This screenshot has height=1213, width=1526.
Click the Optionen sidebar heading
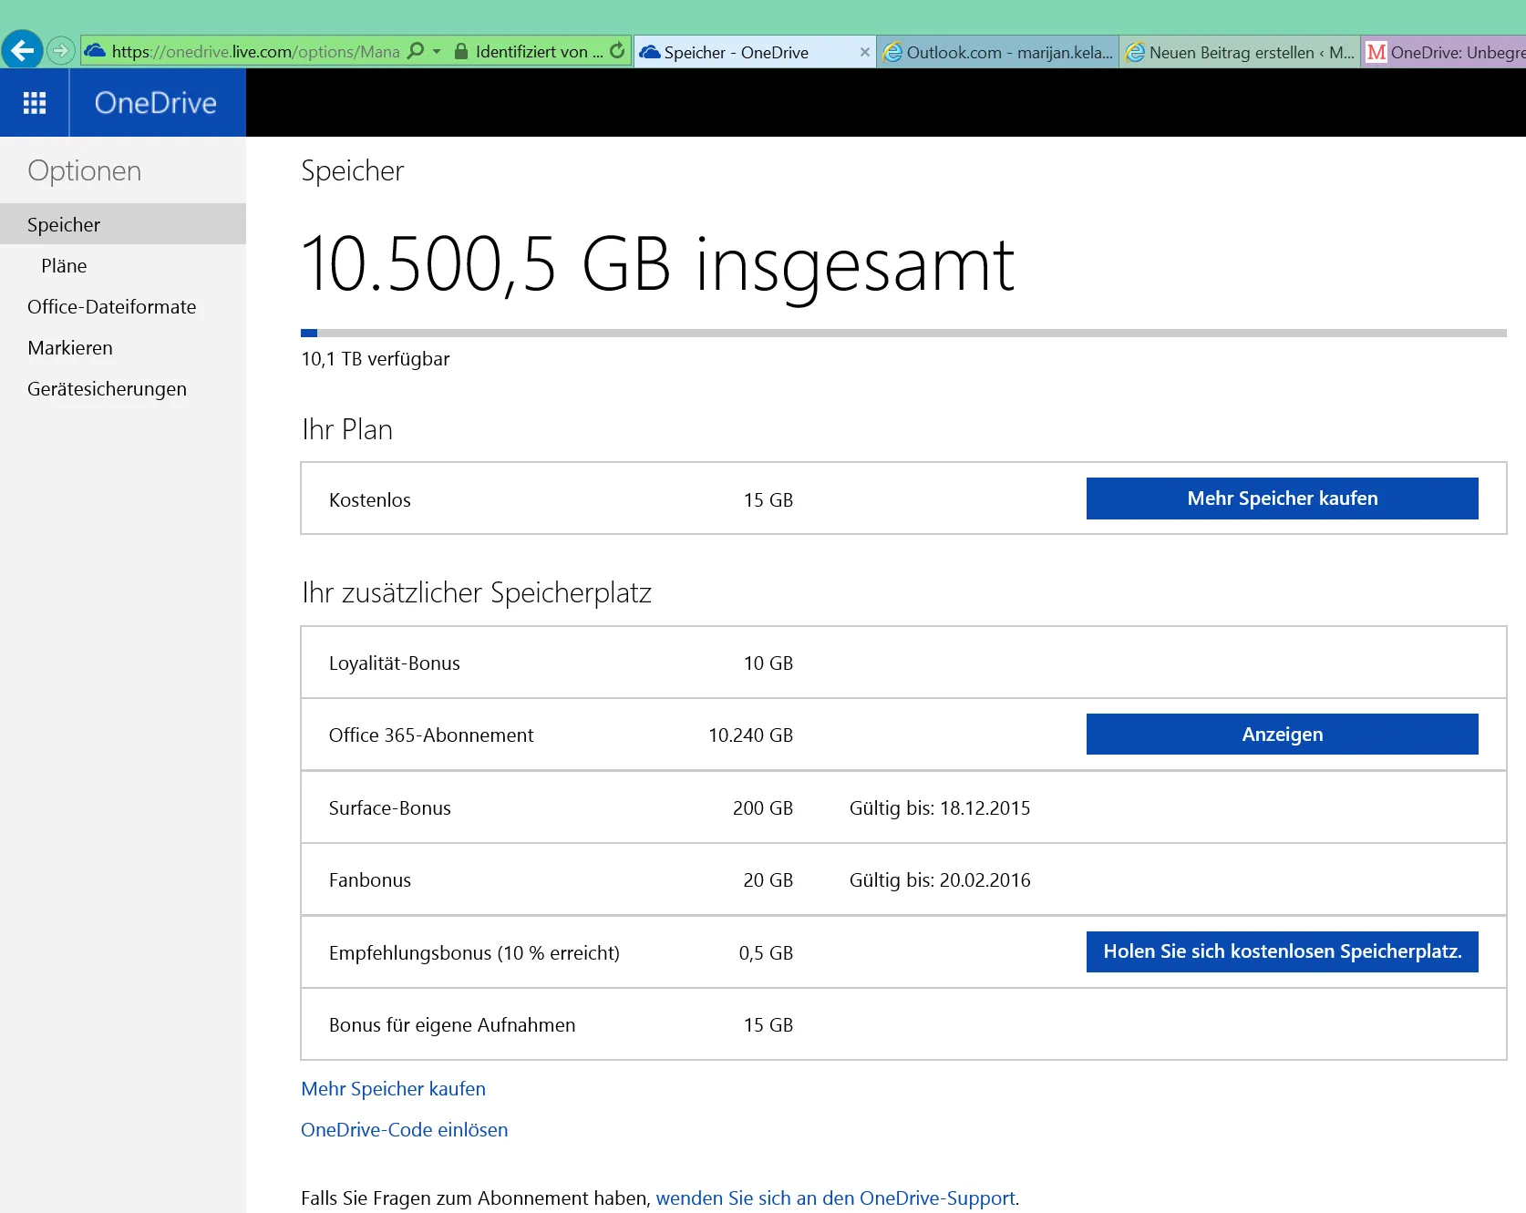click(x=84, y=171)
